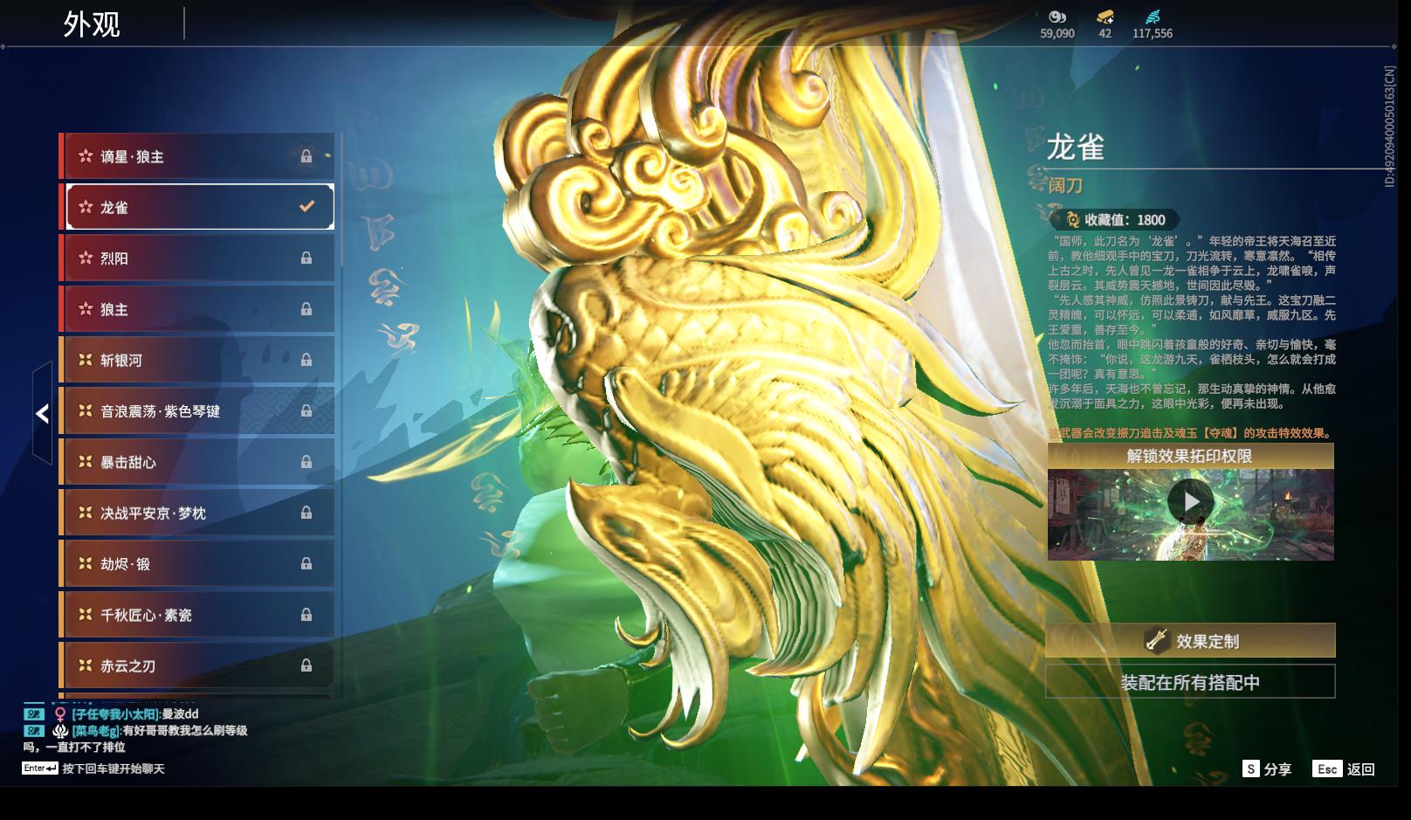Click the blue feather currency icon

[x=1152, y=17]
